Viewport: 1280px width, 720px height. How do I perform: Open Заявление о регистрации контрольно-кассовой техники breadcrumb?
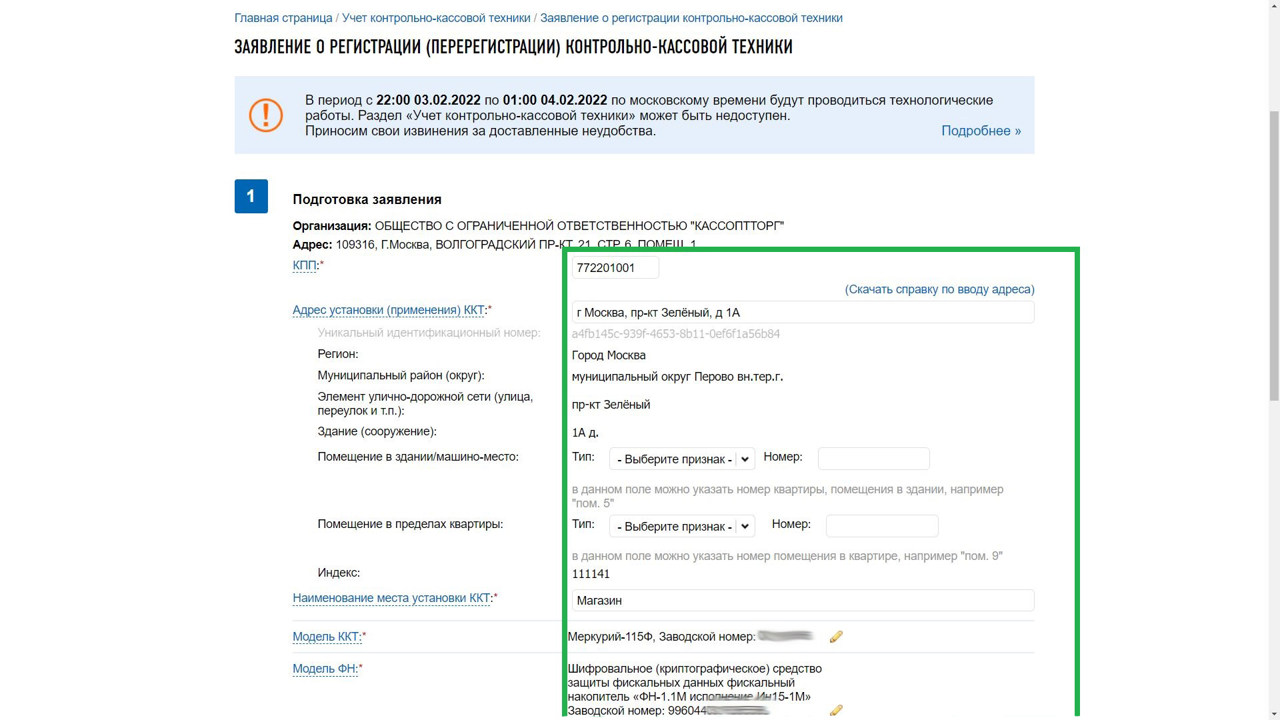pos(691,18)
